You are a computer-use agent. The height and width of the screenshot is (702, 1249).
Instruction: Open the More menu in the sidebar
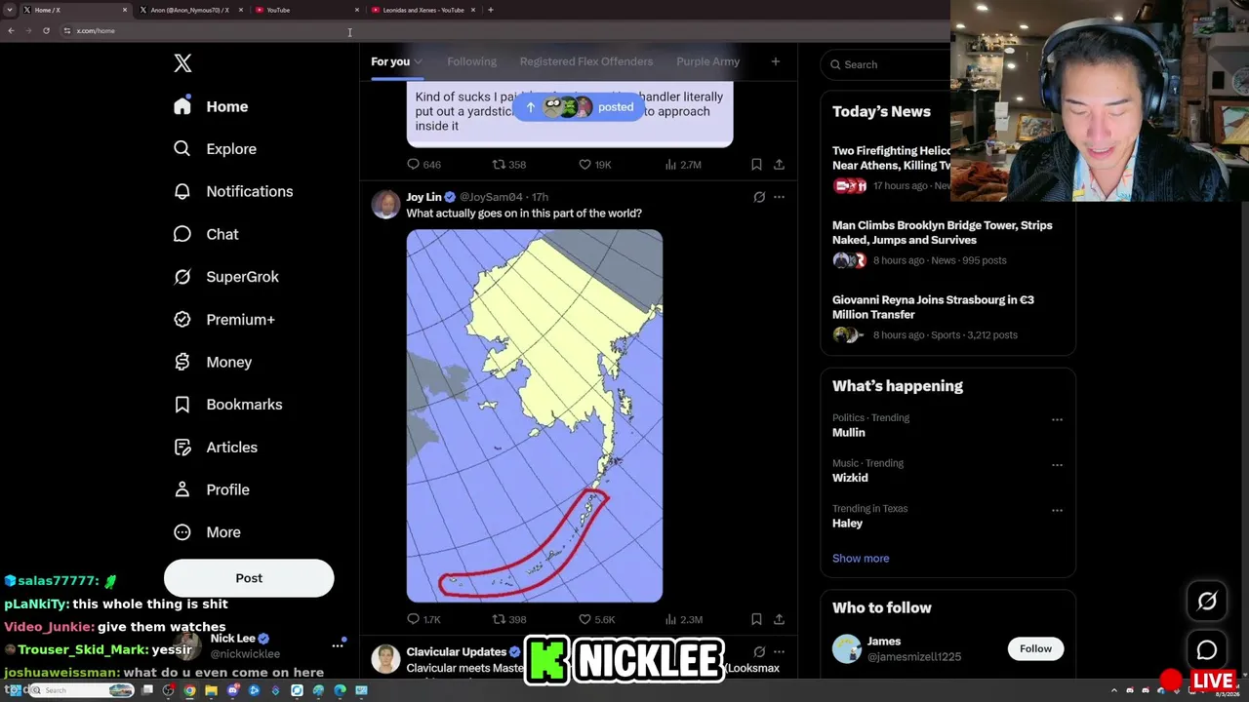coord(206,532)
